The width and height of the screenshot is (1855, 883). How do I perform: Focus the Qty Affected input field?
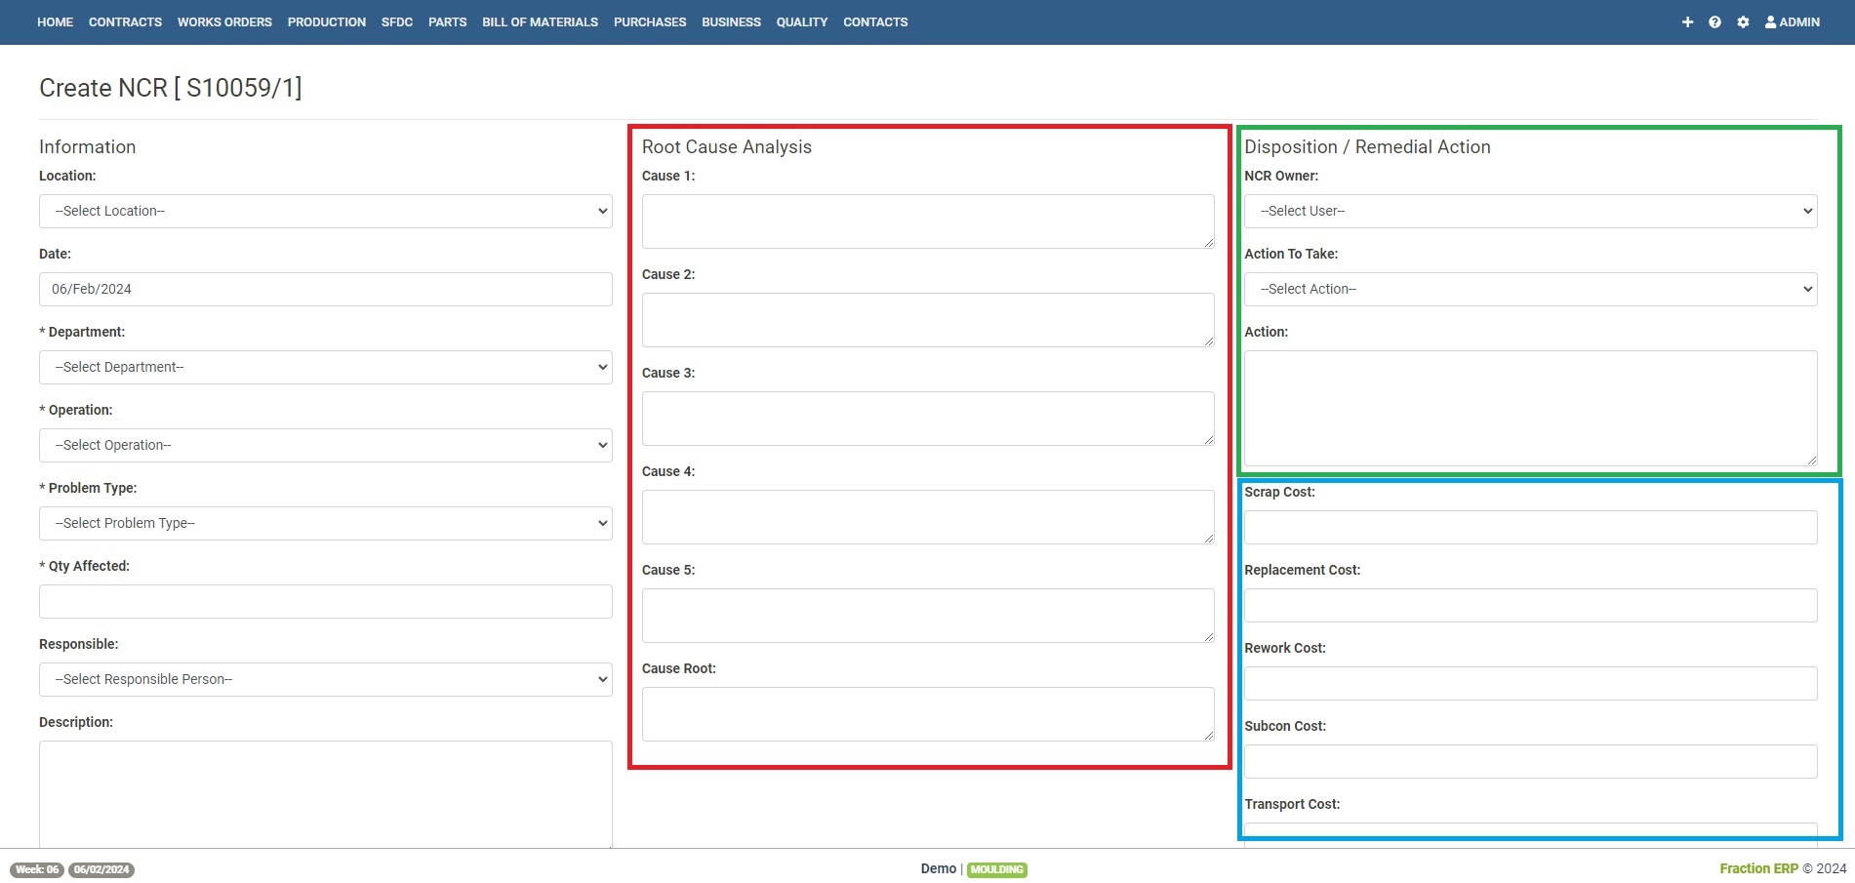[325, 602]
